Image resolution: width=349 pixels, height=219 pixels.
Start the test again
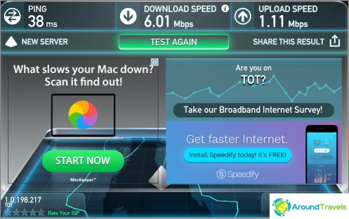tap(174, 42)
